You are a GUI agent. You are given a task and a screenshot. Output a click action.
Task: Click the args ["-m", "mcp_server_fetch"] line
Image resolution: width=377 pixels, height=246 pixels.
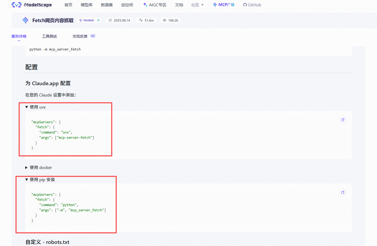coord(72,210)
